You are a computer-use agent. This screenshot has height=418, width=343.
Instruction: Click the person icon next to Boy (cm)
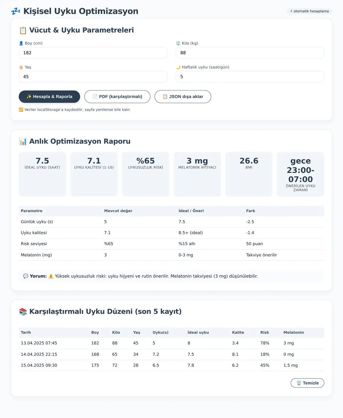[21, 43]
